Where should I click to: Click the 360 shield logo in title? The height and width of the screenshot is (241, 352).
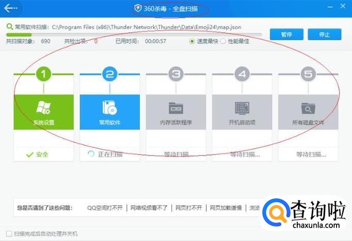[x=138, y=9]
